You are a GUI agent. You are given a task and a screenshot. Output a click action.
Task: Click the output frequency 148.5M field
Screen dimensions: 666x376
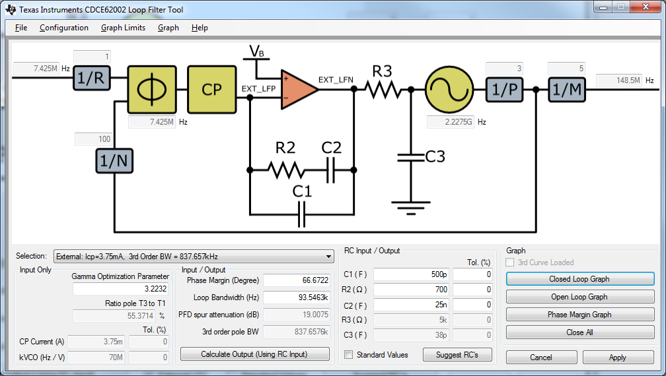pos(619,80)
